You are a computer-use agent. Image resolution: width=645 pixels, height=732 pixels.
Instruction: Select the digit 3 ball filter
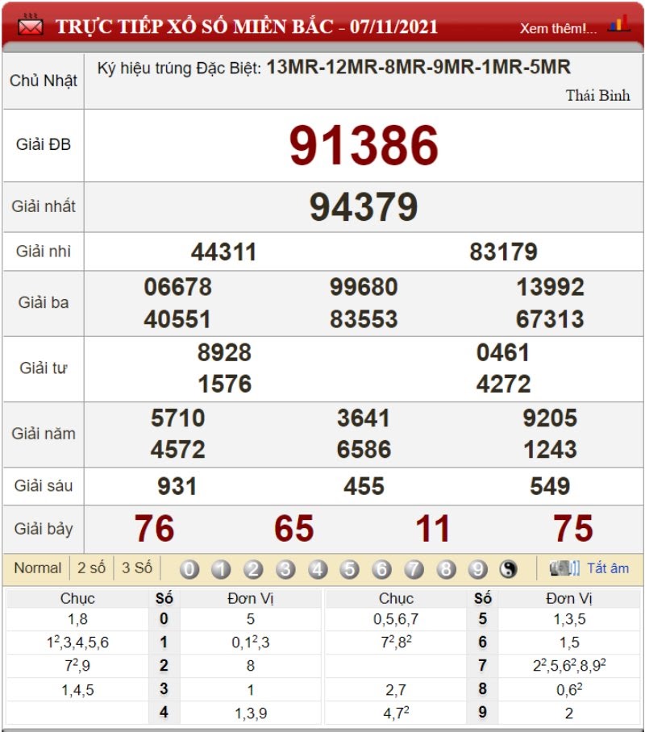coord(285,569)
